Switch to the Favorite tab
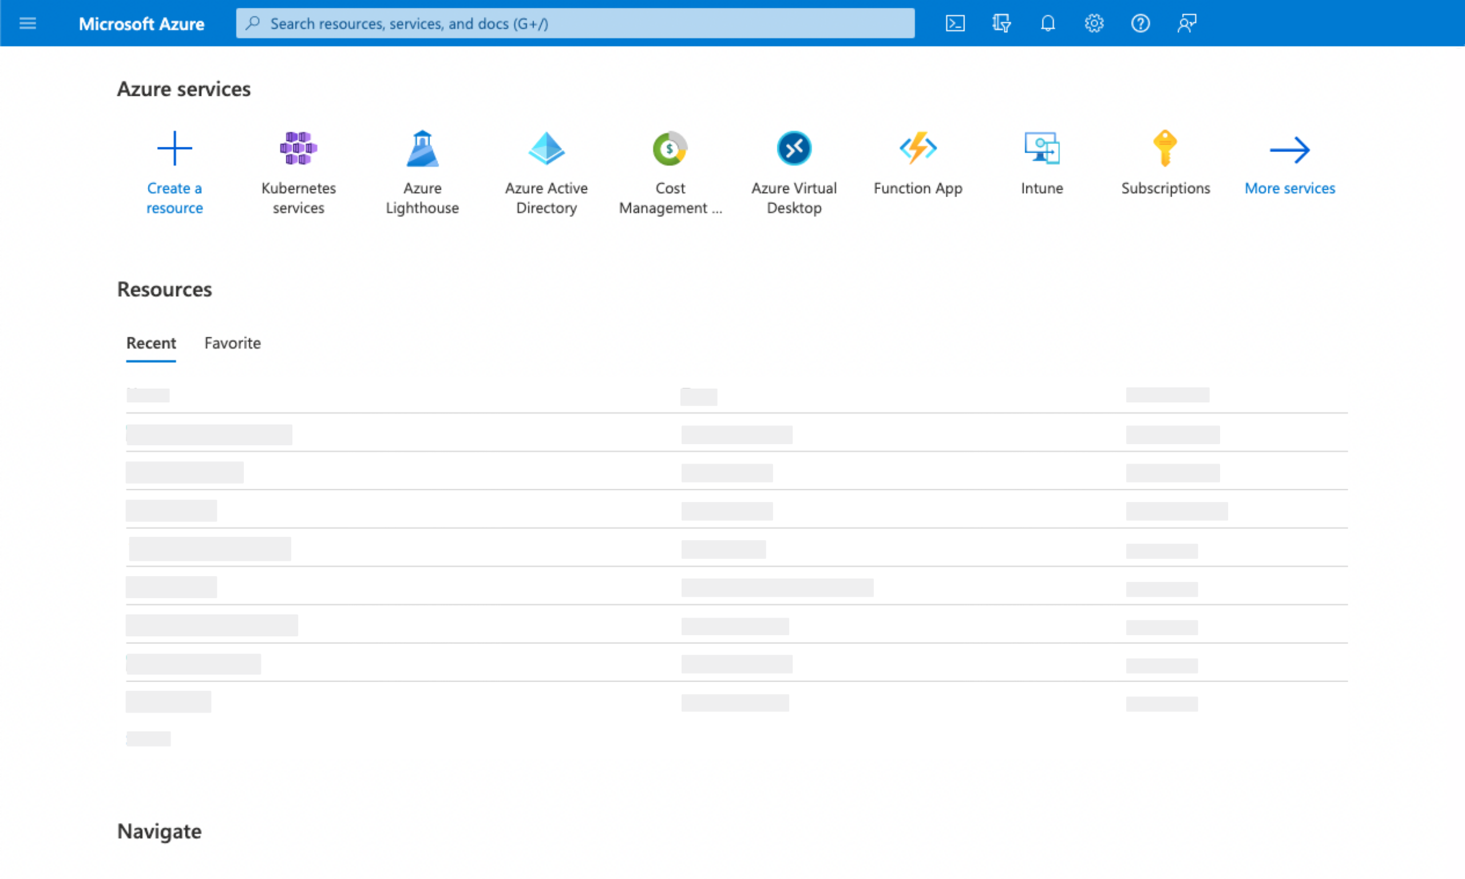The image size is (1465, 879). tap(232, 343)
